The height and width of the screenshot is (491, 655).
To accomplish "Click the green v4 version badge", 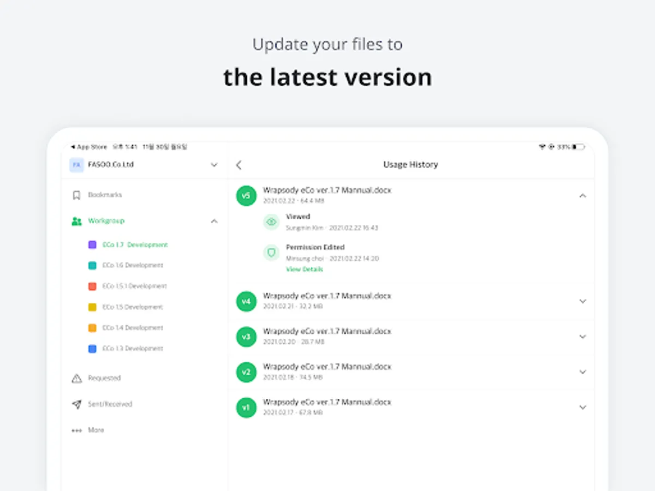I will [x=246, y=302].
